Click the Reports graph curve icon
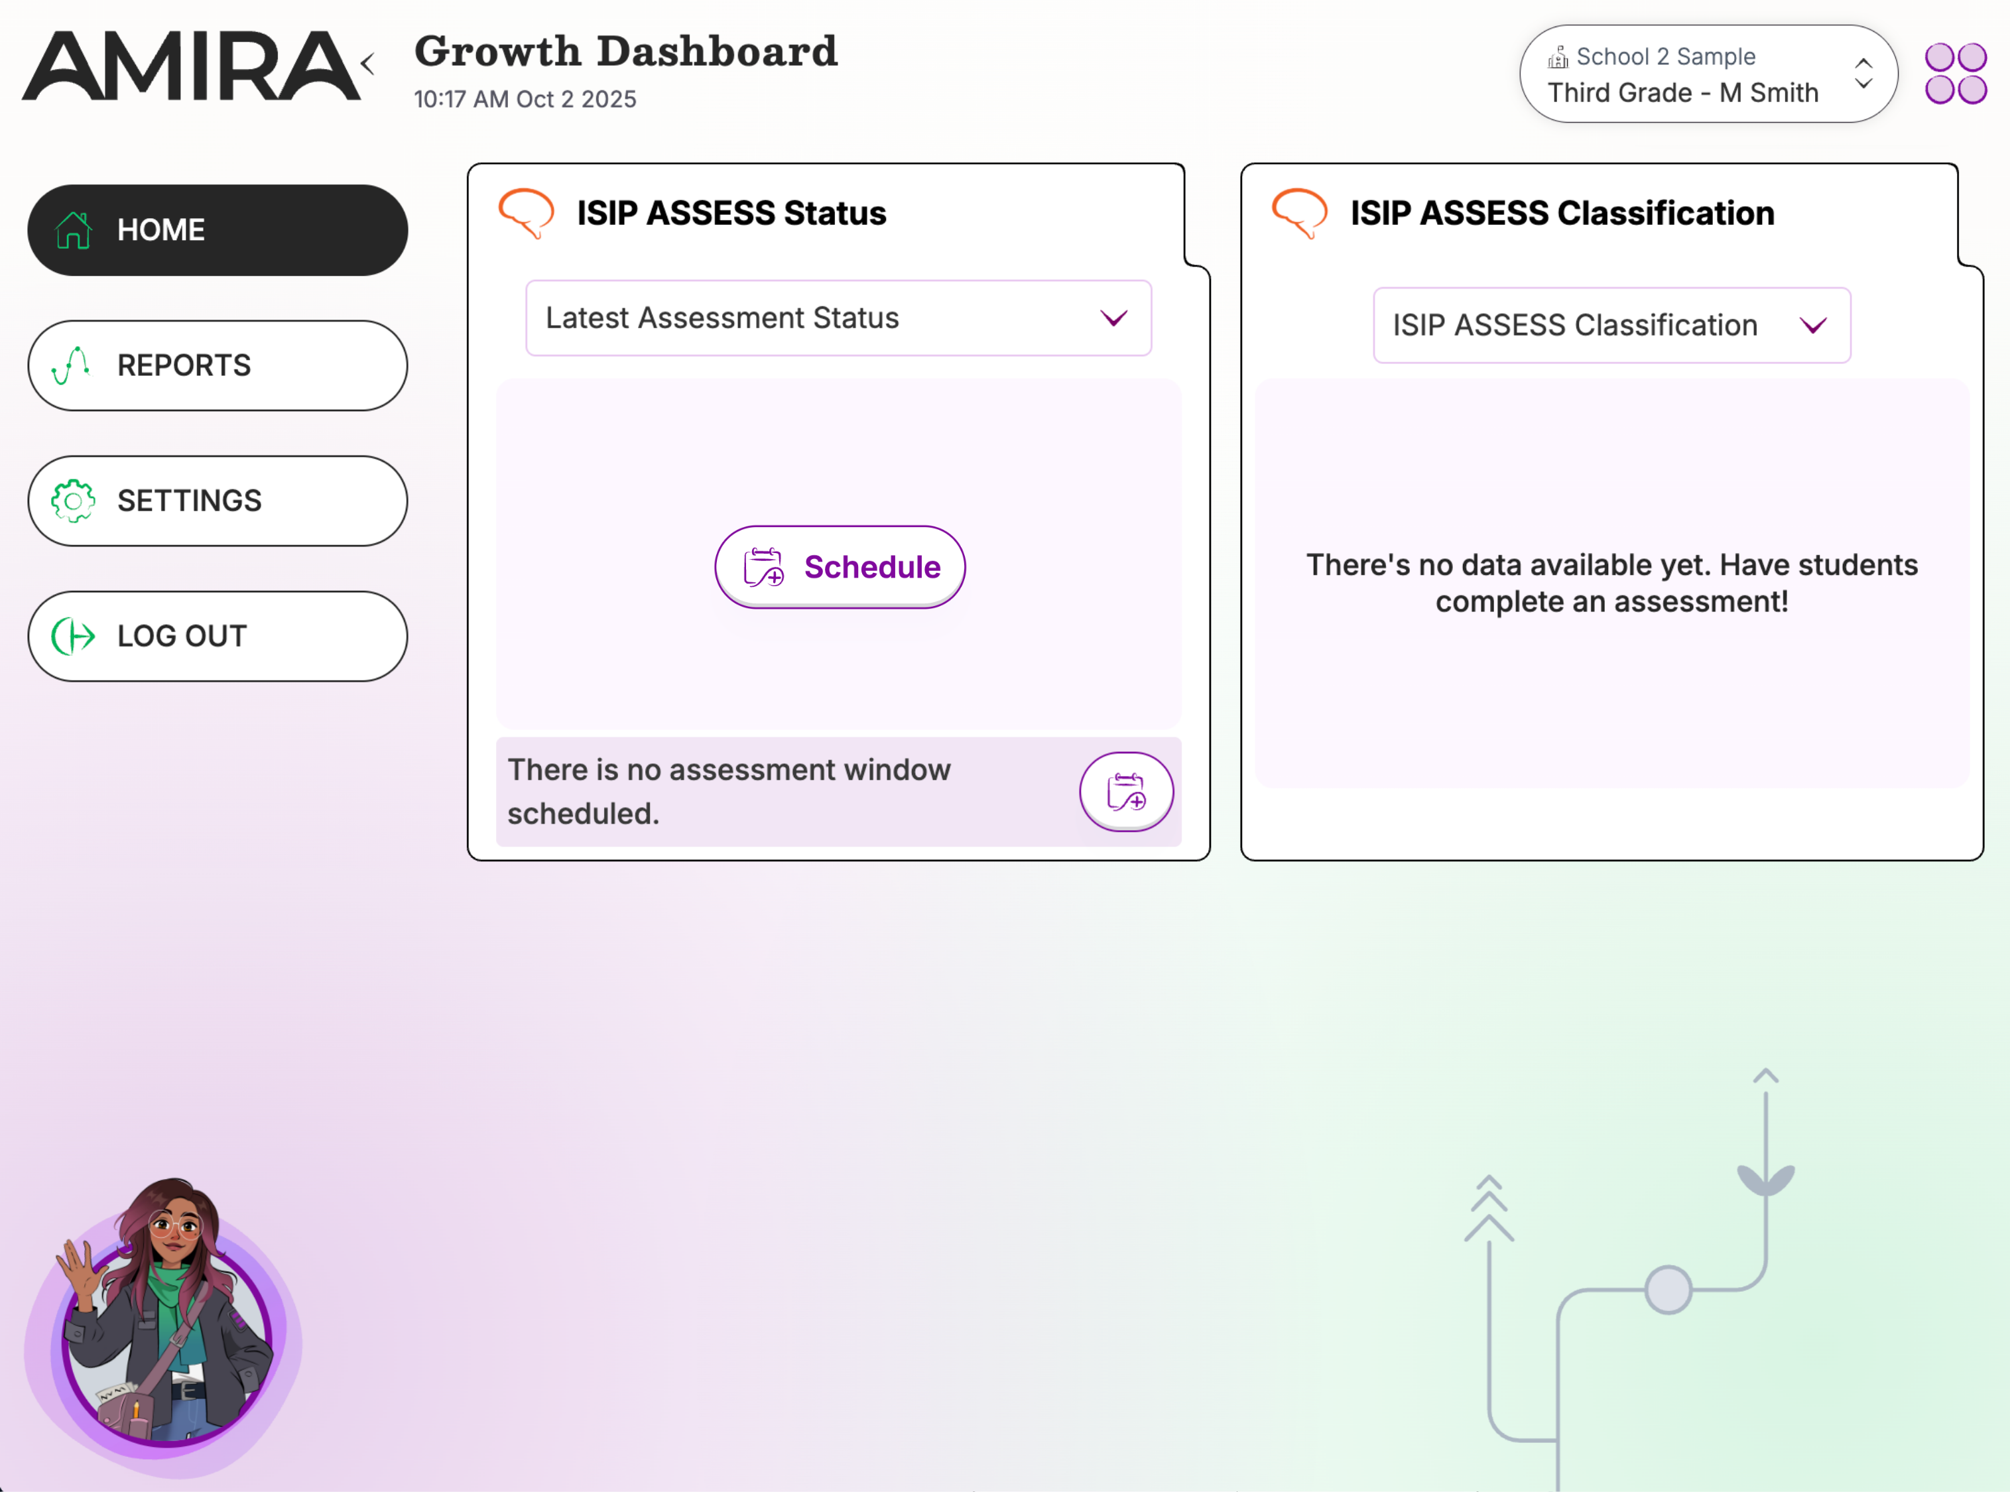 [x=72, y=365]
